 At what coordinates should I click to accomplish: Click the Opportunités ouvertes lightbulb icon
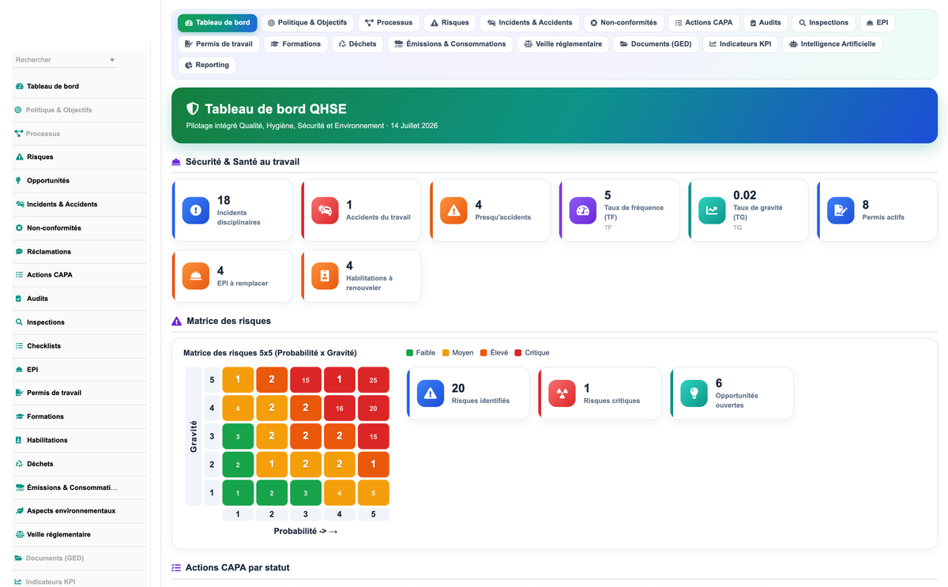pos(694,393)
